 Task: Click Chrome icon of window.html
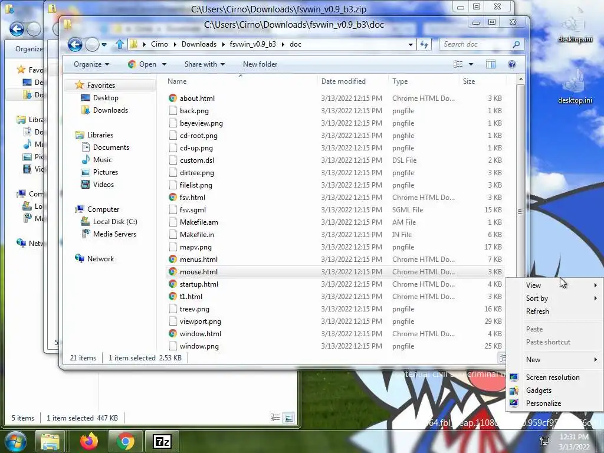(x=173, y=334)
